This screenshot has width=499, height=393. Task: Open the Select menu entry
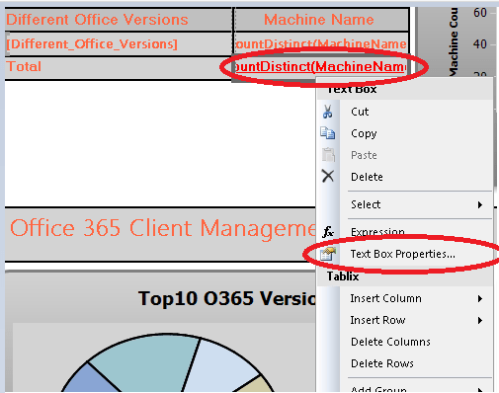pyautogui.click(x=366, y=204)
